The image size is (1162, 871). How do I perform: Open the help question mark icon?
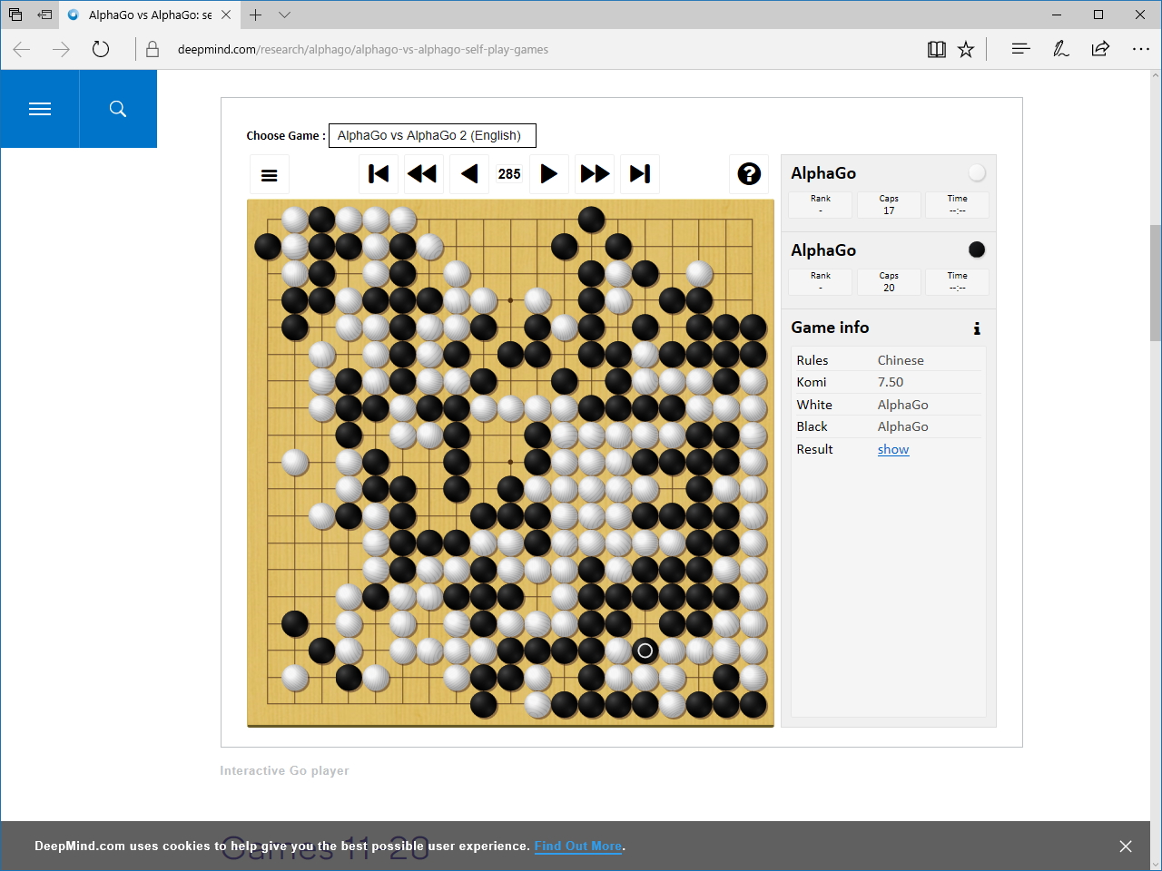(x=749, y=173)
